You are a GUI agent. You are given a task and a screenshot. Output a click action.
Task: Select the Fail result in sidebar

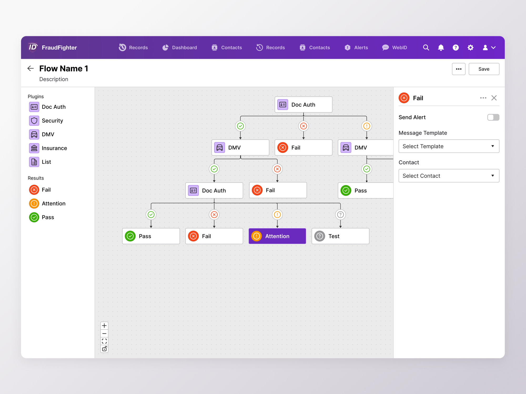click(40, 190)
